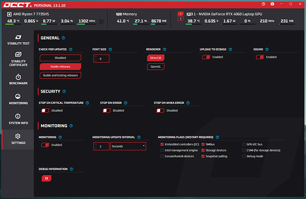Screen dimensions: 306x199
Task: Click the CPU clock 1302 MHz reading
Action: (87, 21)
